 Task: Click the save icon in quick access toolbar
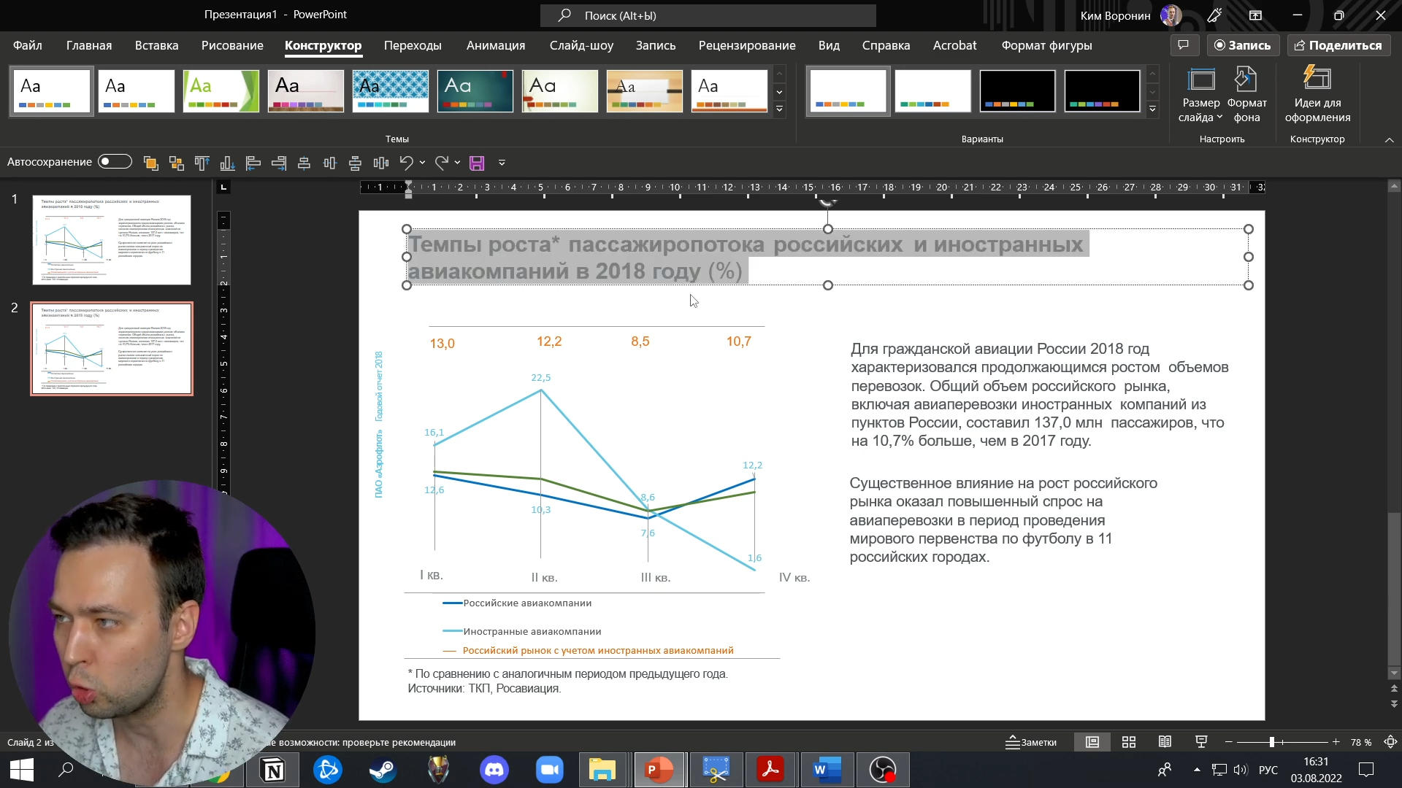coord(477,163)
